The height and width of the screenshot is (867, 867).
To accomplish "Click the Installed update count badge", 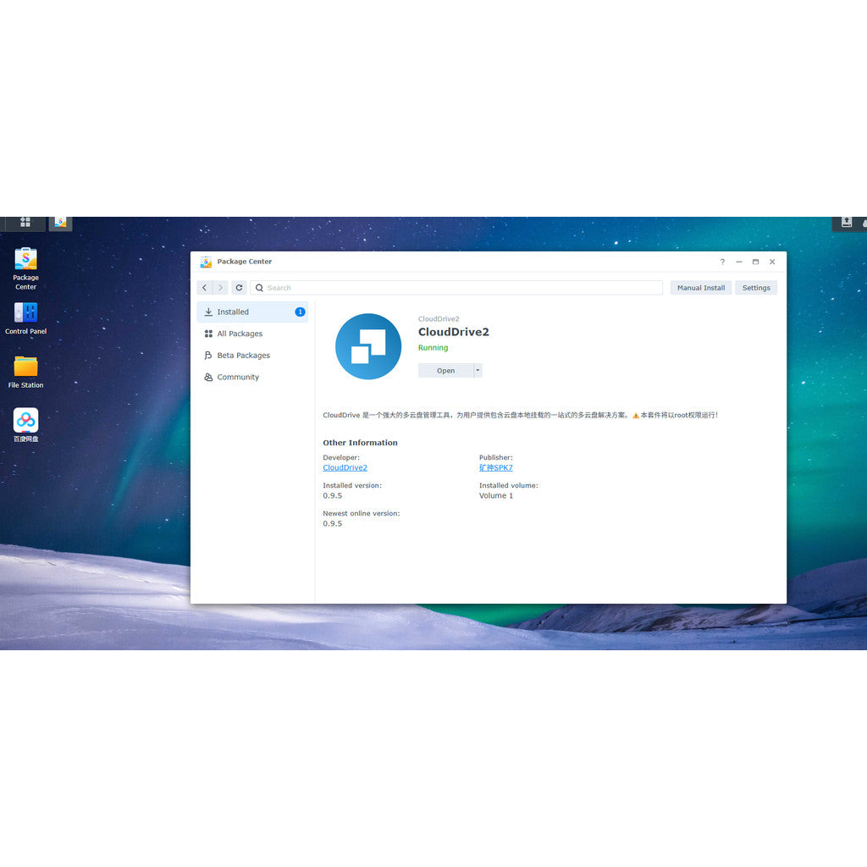I will 300,312.
